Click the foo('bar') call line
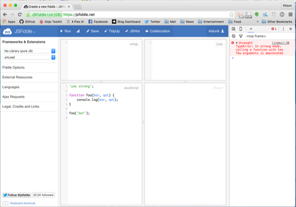 [x=79, y=113]
